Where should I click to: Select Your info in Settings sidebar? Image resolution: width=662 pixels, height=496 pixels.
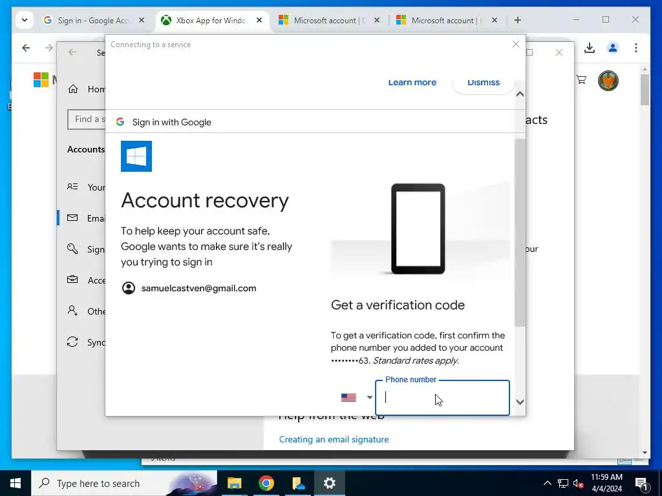click(86, 187)
